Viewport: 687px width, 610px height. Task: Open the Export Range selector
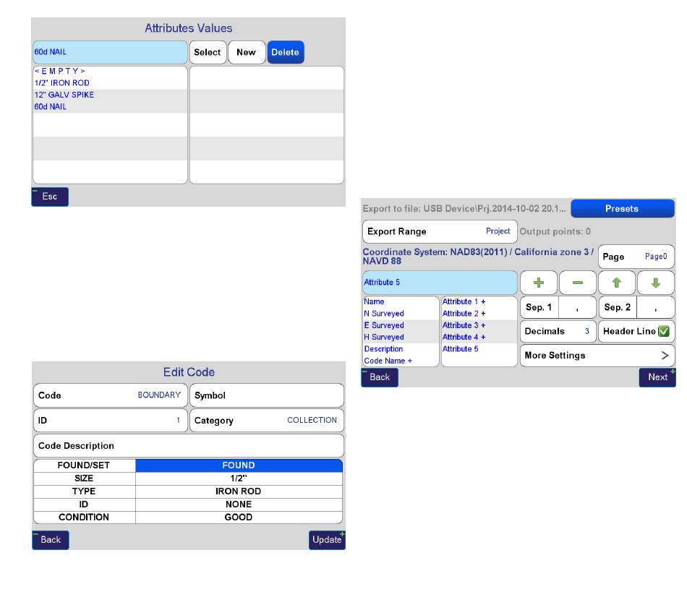click(x=440, y=231)
